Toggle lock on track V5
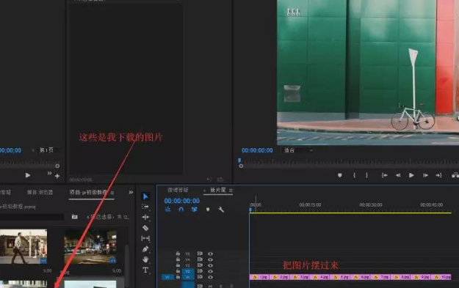The width and height of the screenshot is (459, 288). (x=178, y=254)
